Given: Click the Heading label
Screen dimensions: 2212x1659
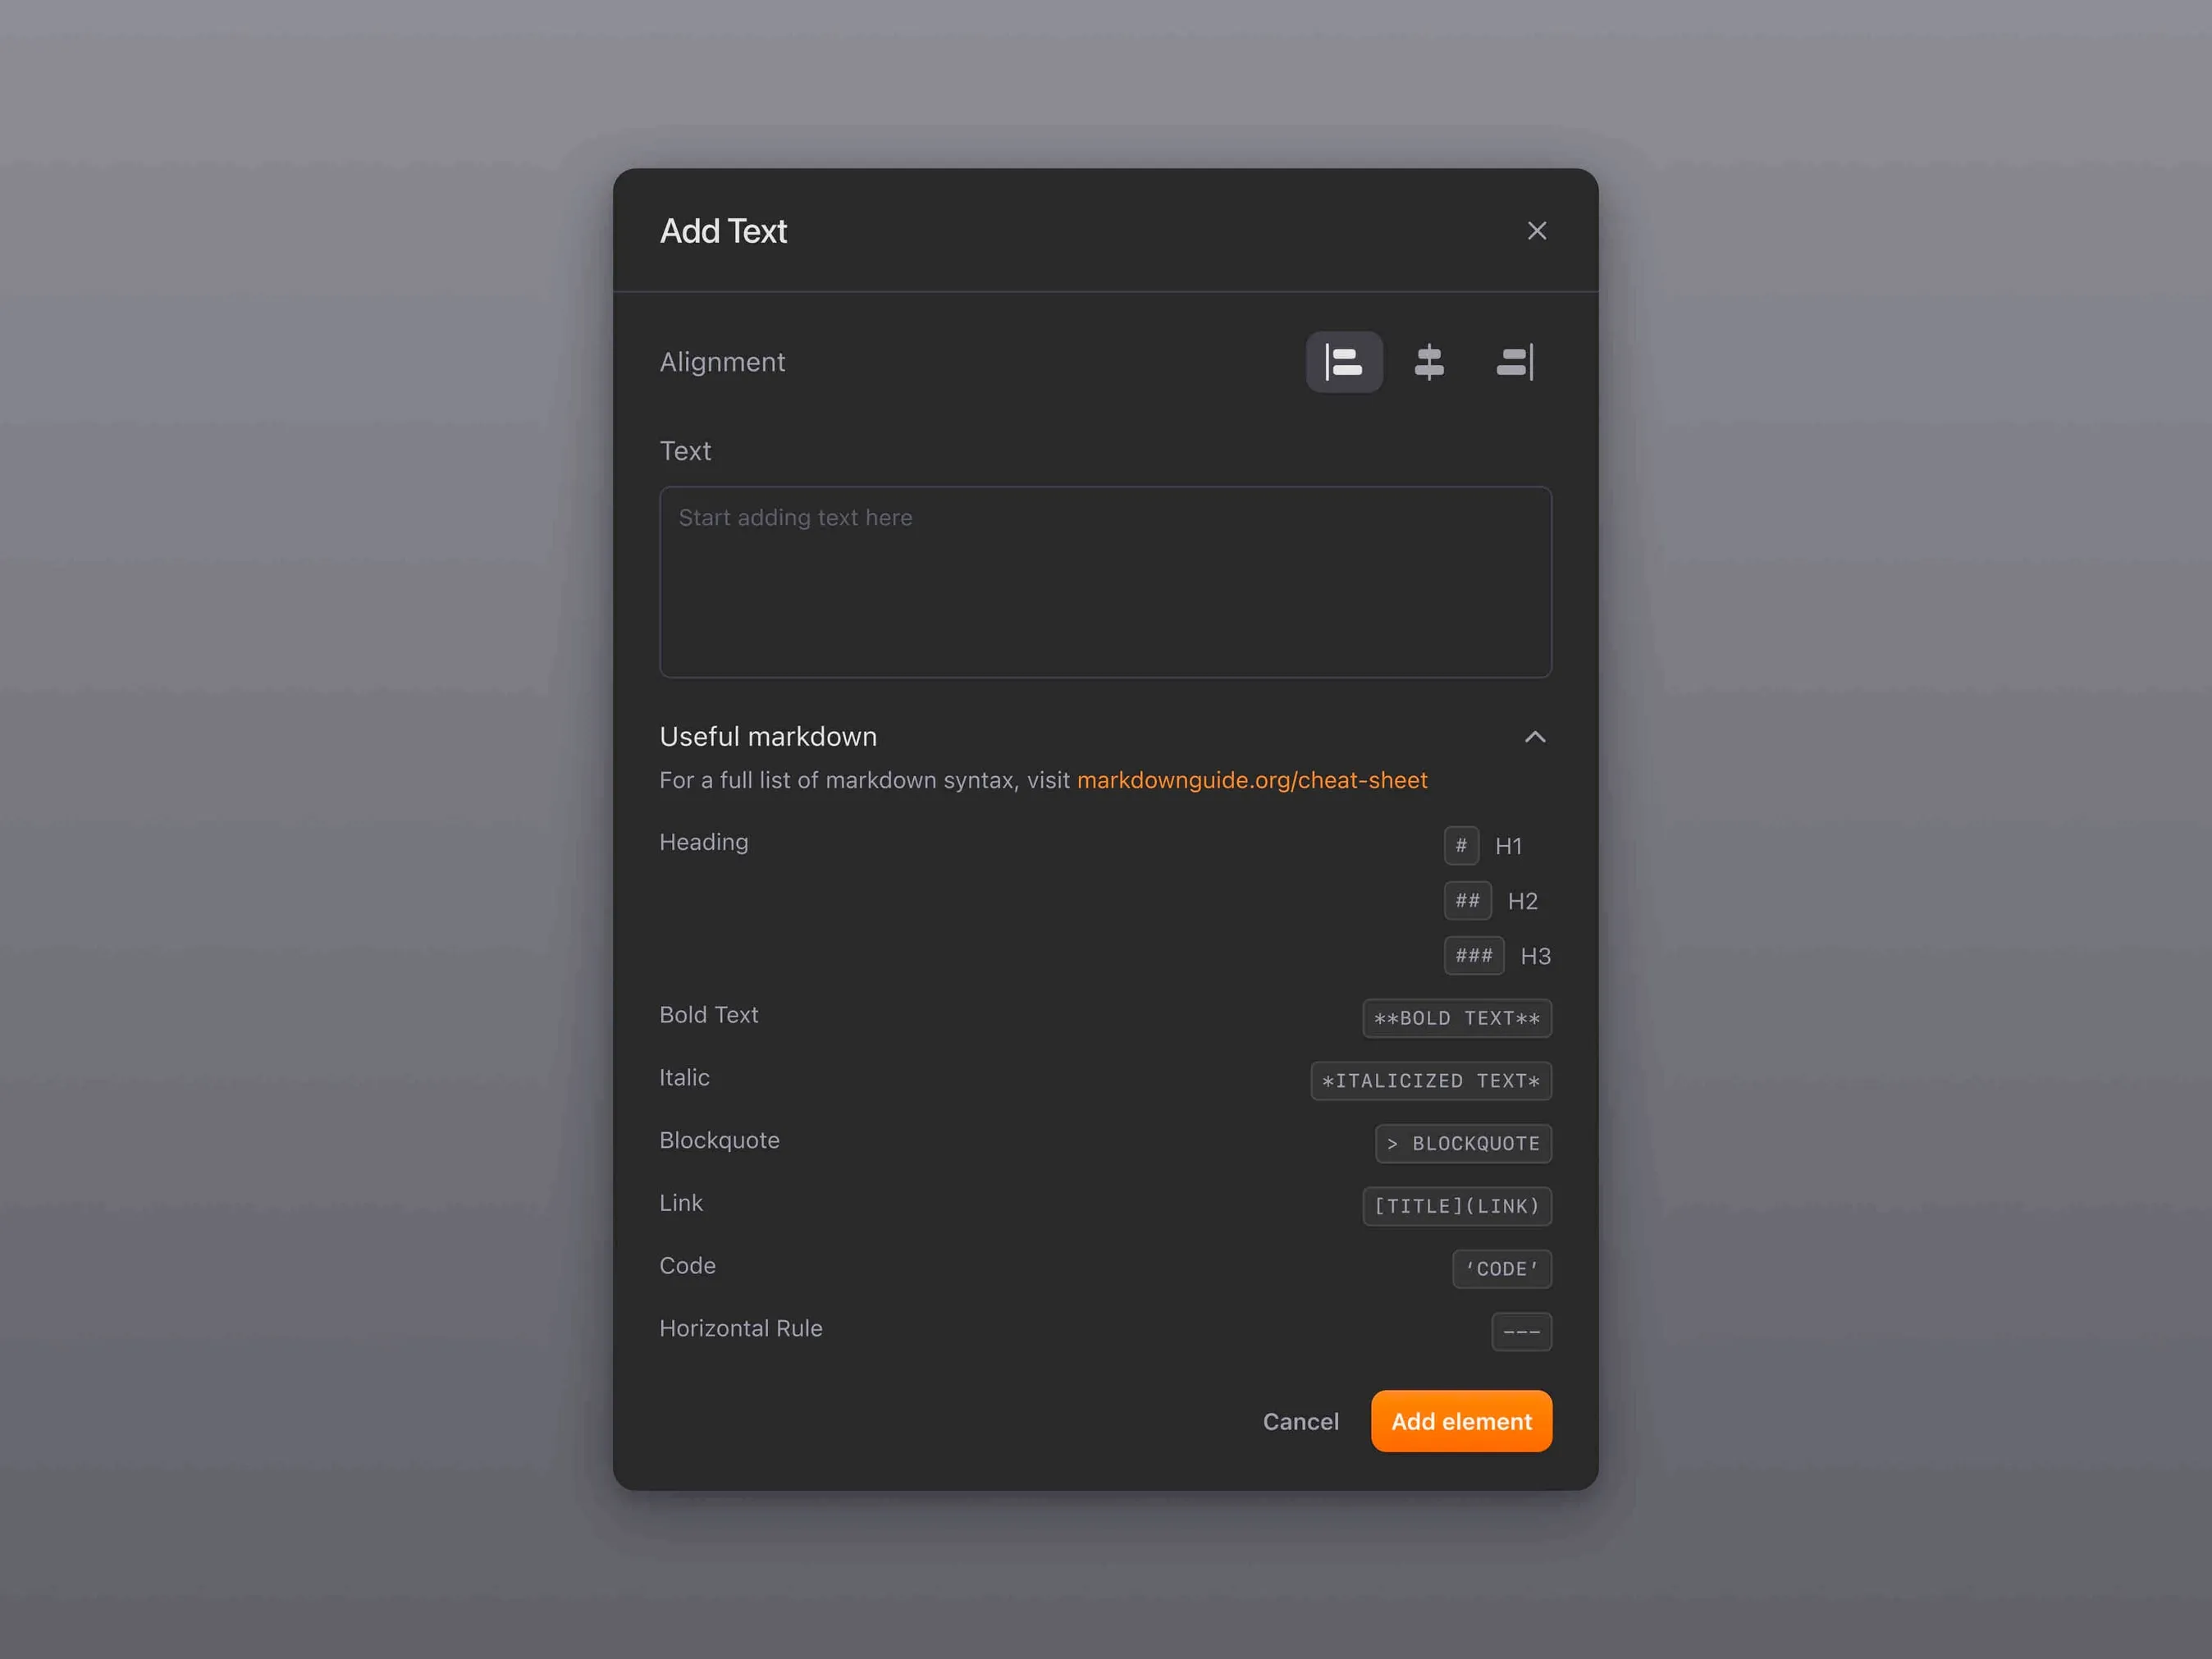Looking at the screenshot, I should 704,842.
